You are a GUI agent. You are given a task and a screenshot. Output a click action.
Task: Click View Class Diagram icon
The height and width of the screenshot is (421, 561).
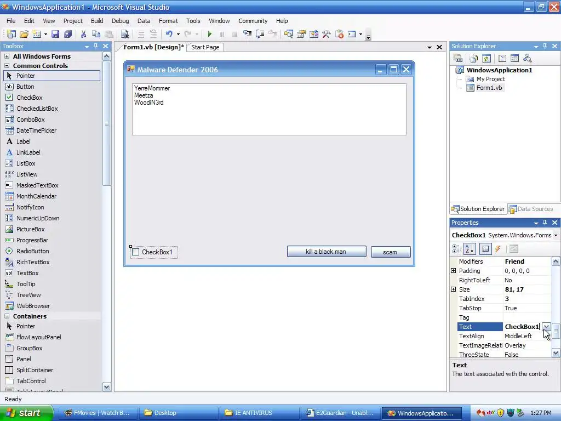(x=527, y=58)
